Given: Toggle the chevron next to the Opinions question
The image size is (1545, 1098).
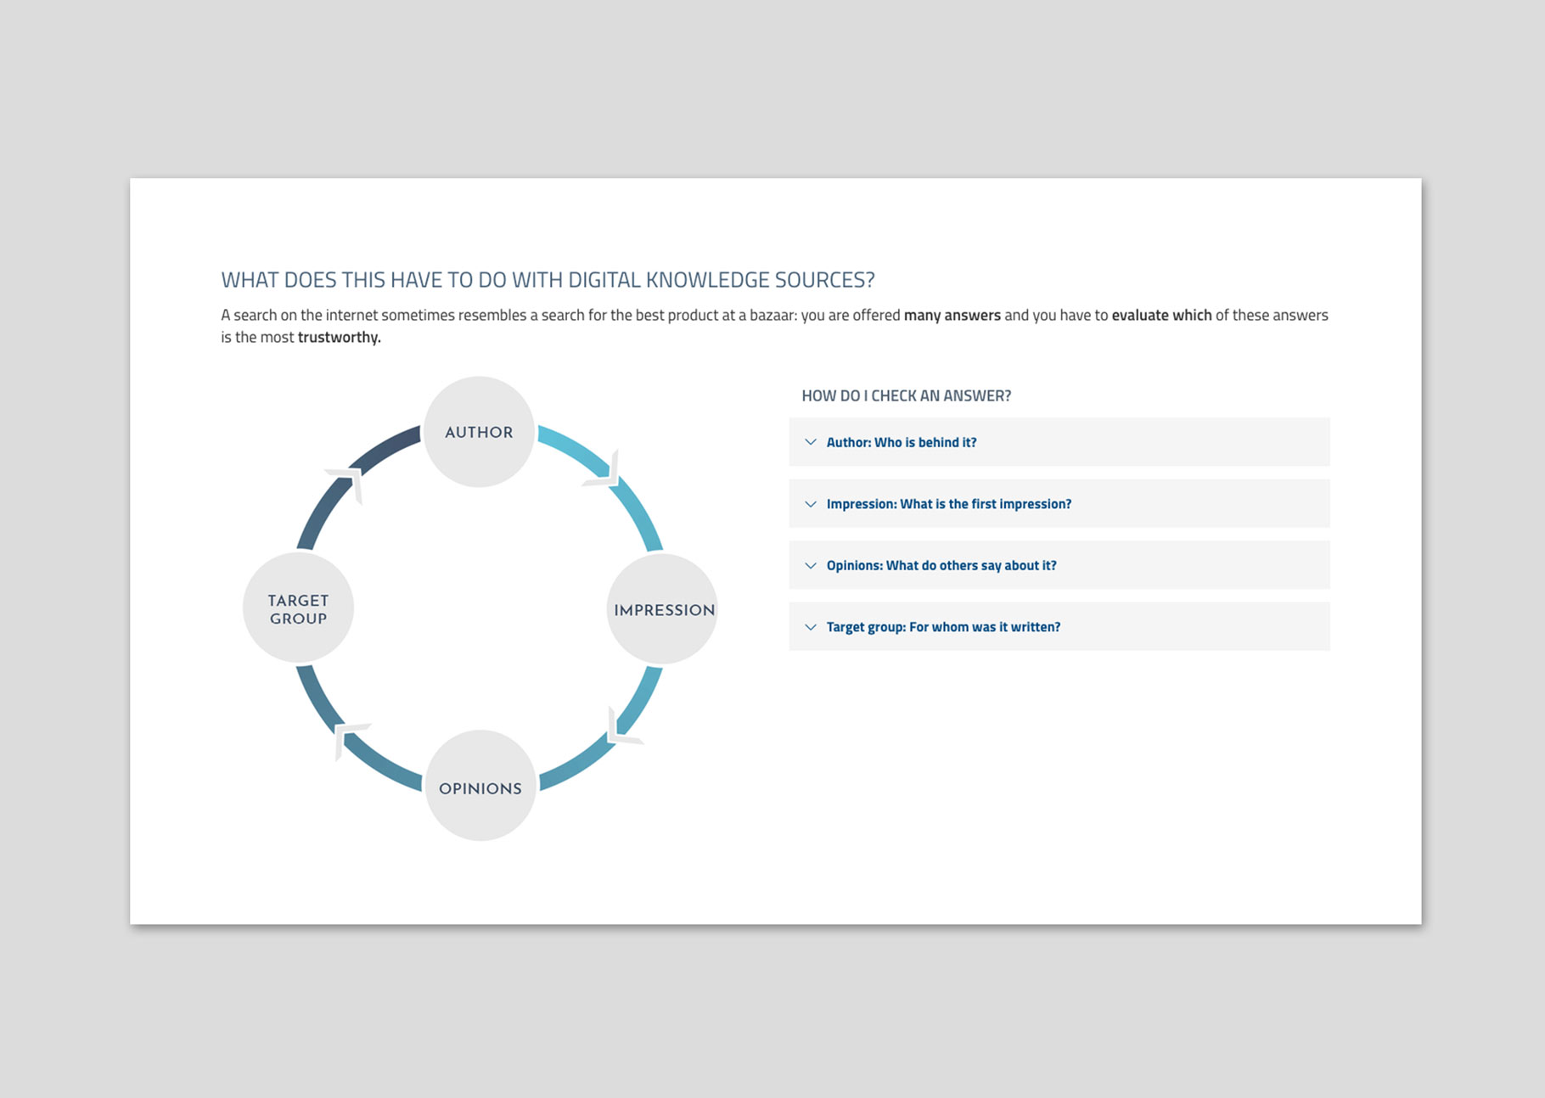Looking at the screenshot, I should point(811,566).
